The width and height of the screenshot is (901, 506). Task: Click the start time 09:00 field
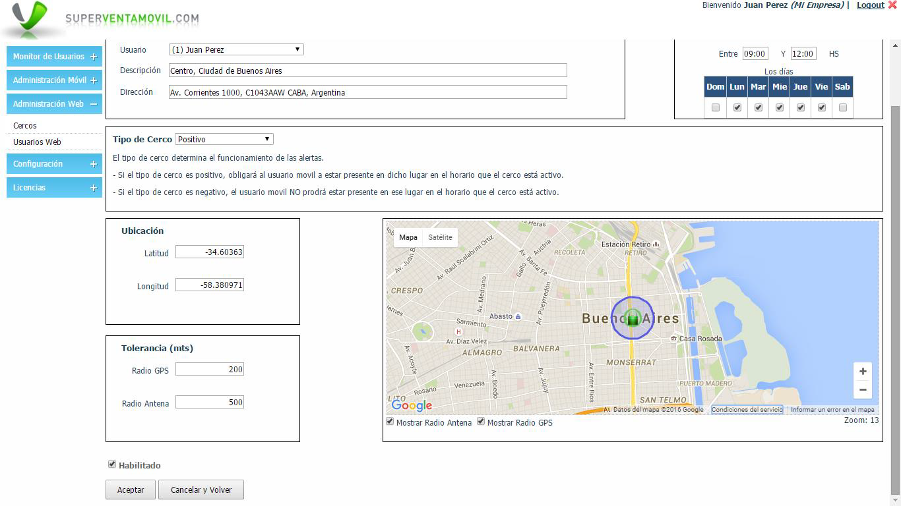point(755,54)
